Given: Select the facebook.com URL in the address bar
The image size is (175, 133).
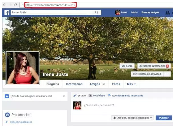Looking at the screenshot, I should 50,5.
